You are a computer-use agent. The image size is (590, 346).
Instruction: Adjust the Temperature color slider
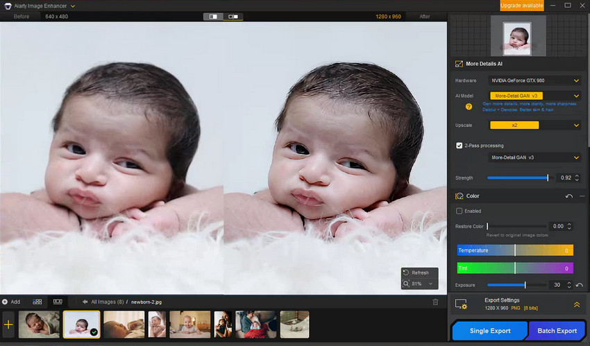[x=515, y=250]
